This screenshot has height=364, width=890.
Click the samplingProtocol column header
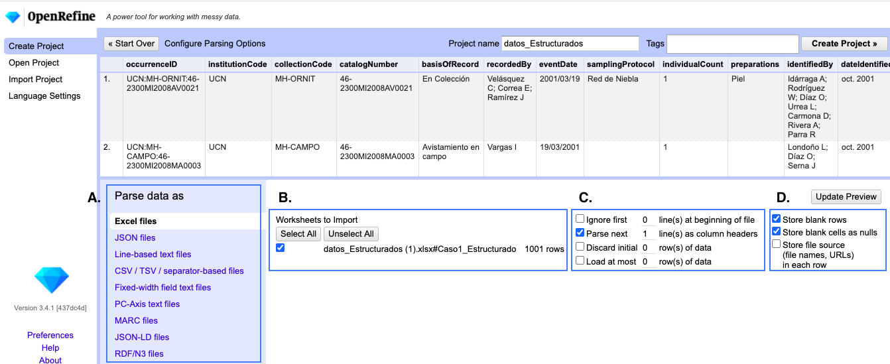point(620,64)
